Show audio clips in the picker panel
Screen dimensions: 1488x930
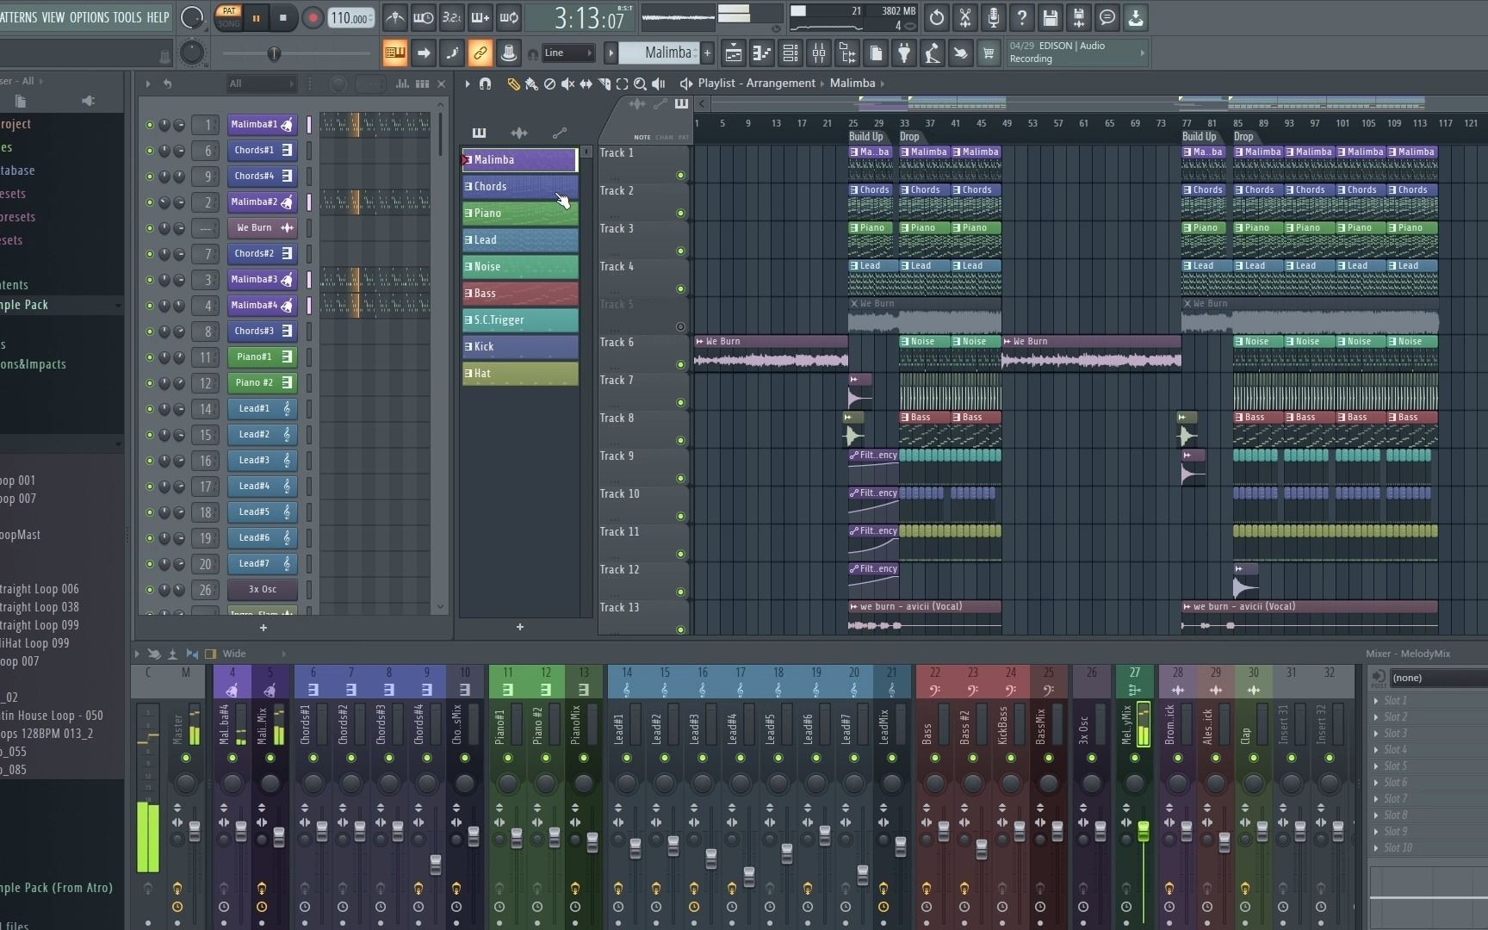(519, 133)
